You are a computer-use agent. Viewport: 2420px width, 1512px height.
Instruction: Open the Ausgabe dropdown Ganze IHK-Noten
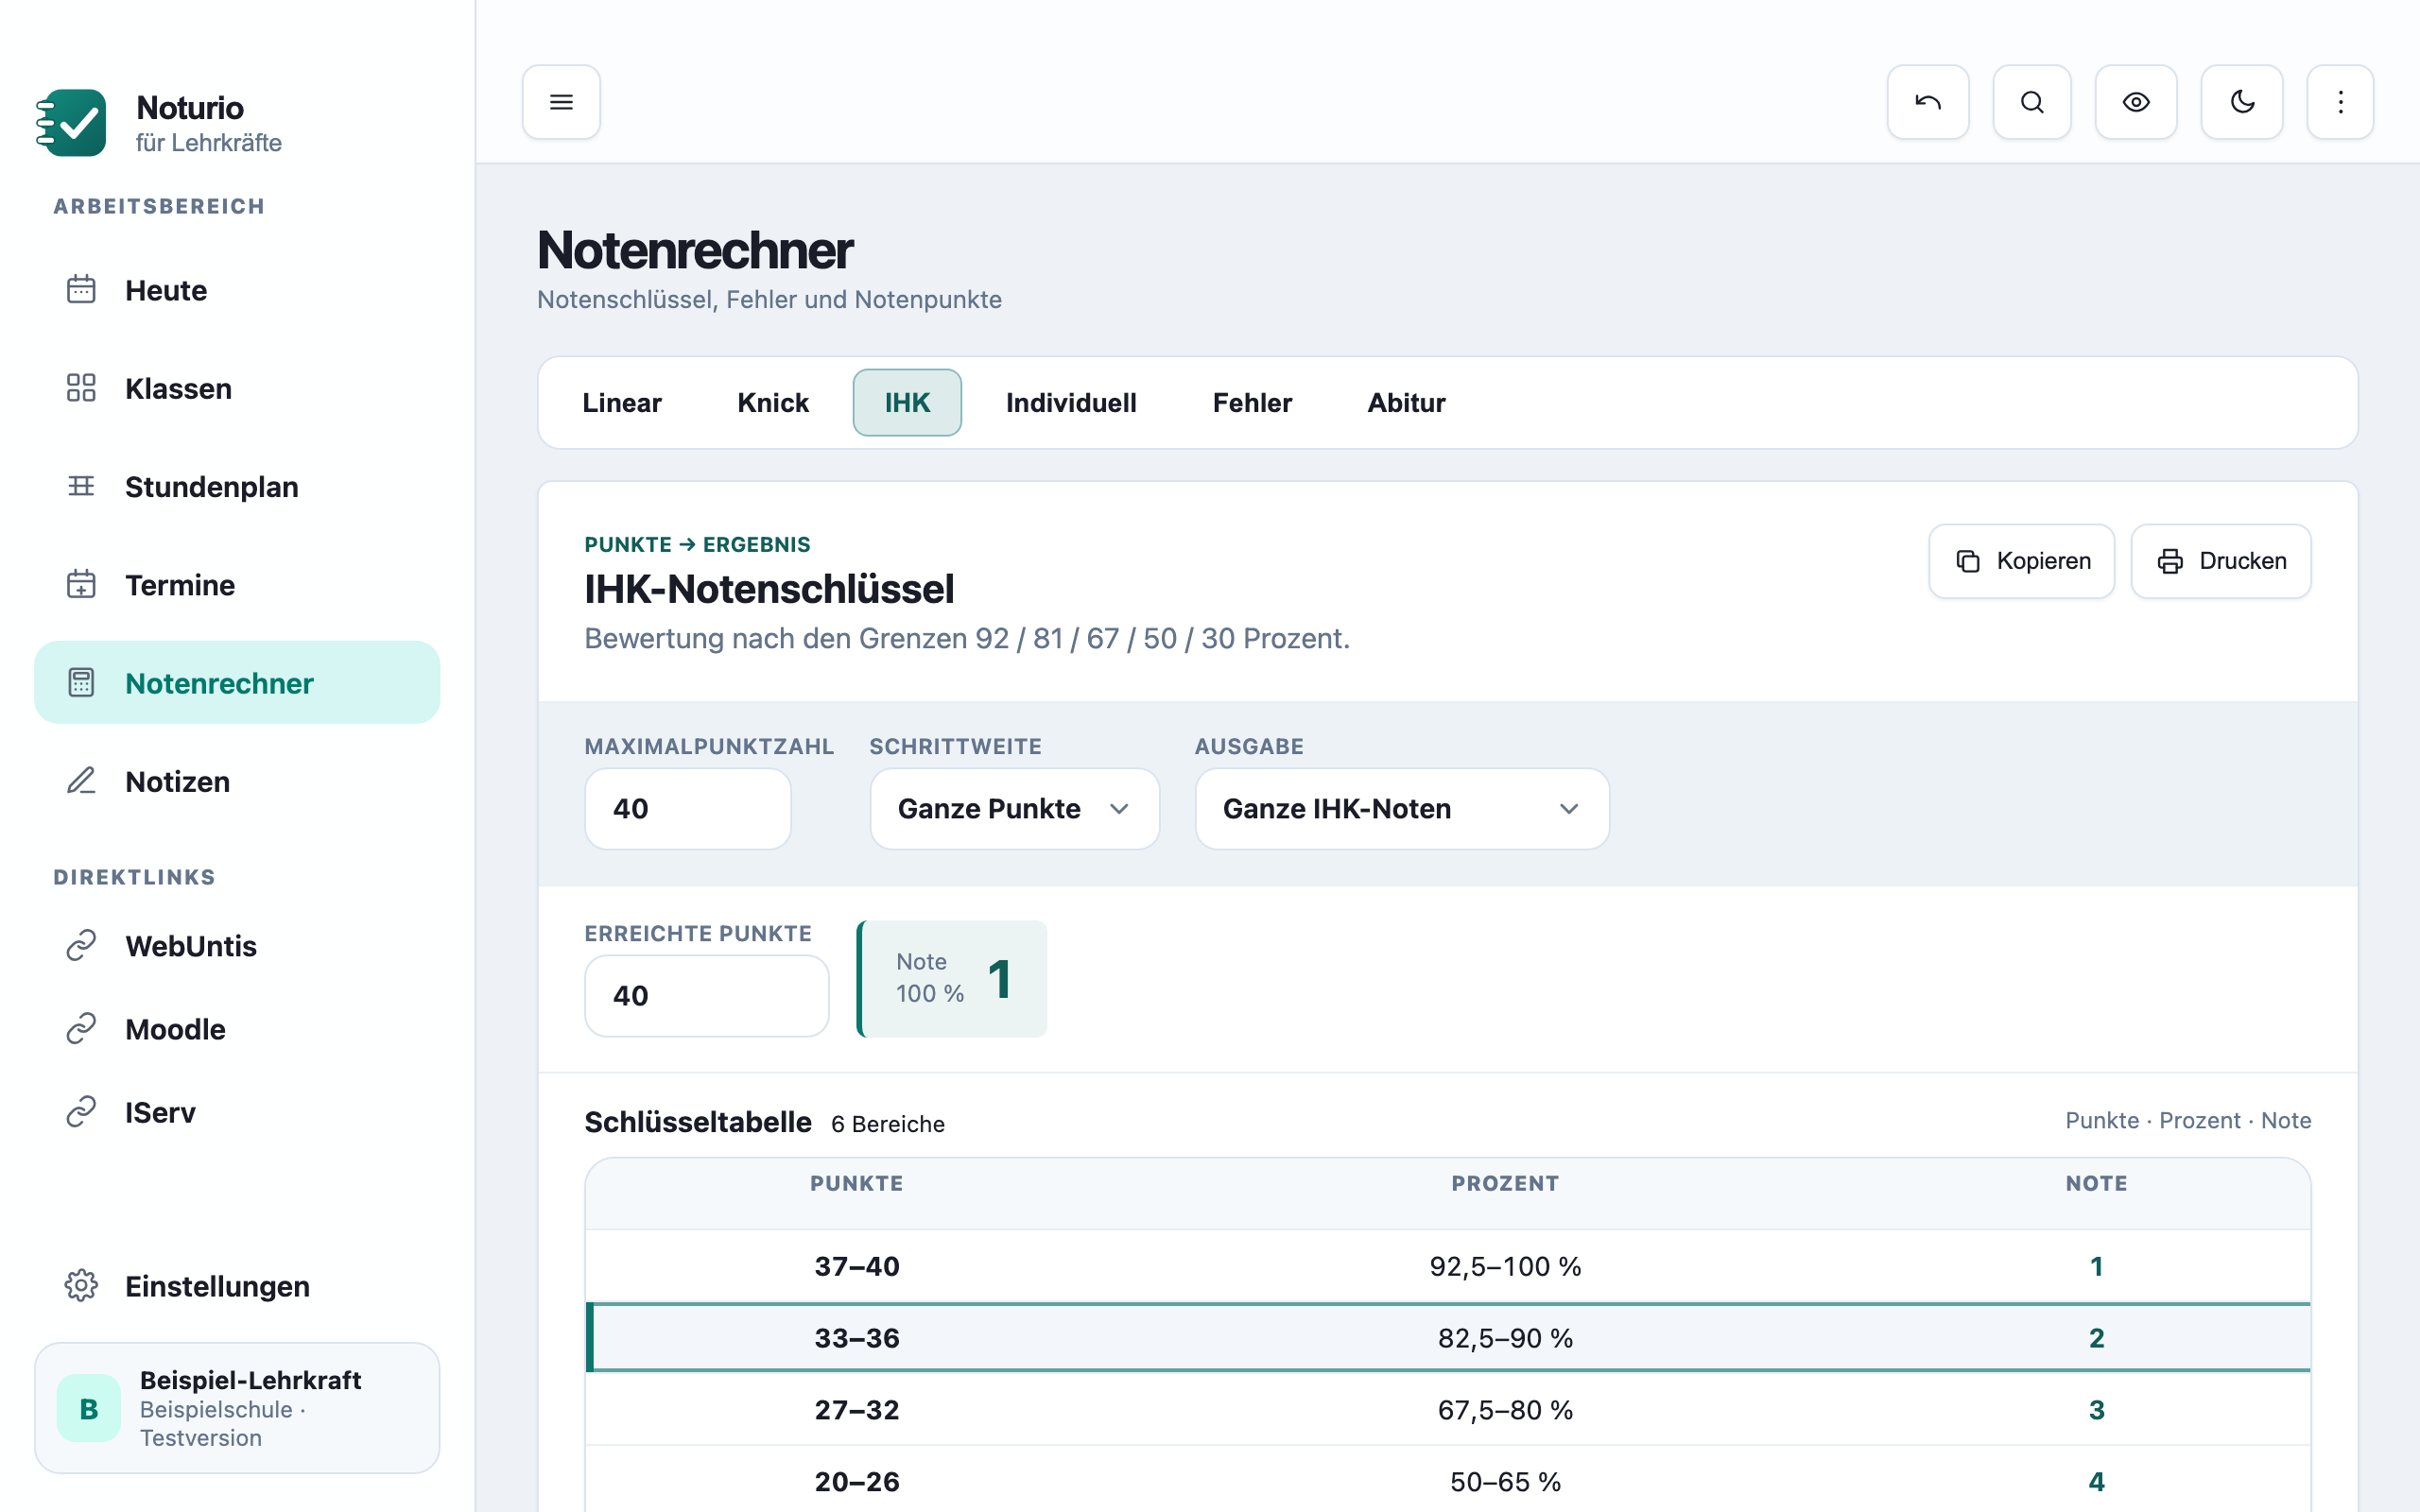1402,808
